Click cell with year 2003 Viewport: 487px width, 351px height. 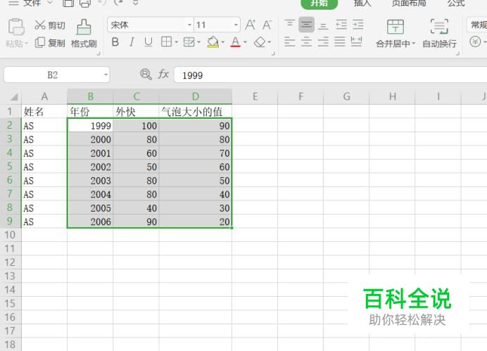click(x=90, y=181)
